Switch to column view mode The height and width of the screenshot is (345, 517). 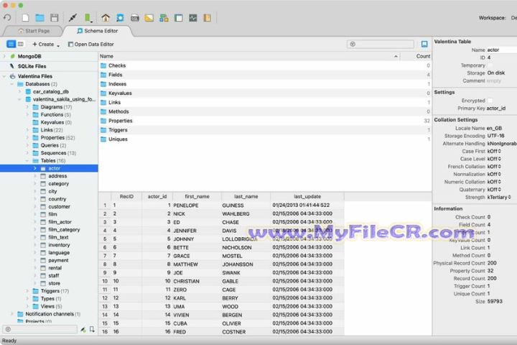[x=20, y=44]
